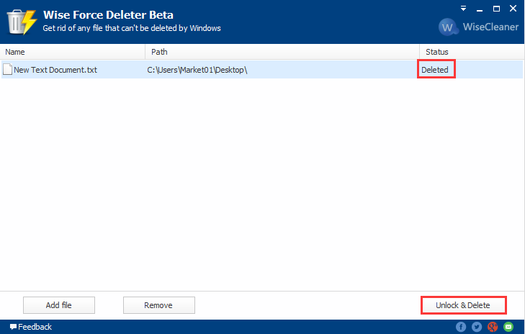
Task: Open the Facebook share icon
Action: [x=461, y=327]
